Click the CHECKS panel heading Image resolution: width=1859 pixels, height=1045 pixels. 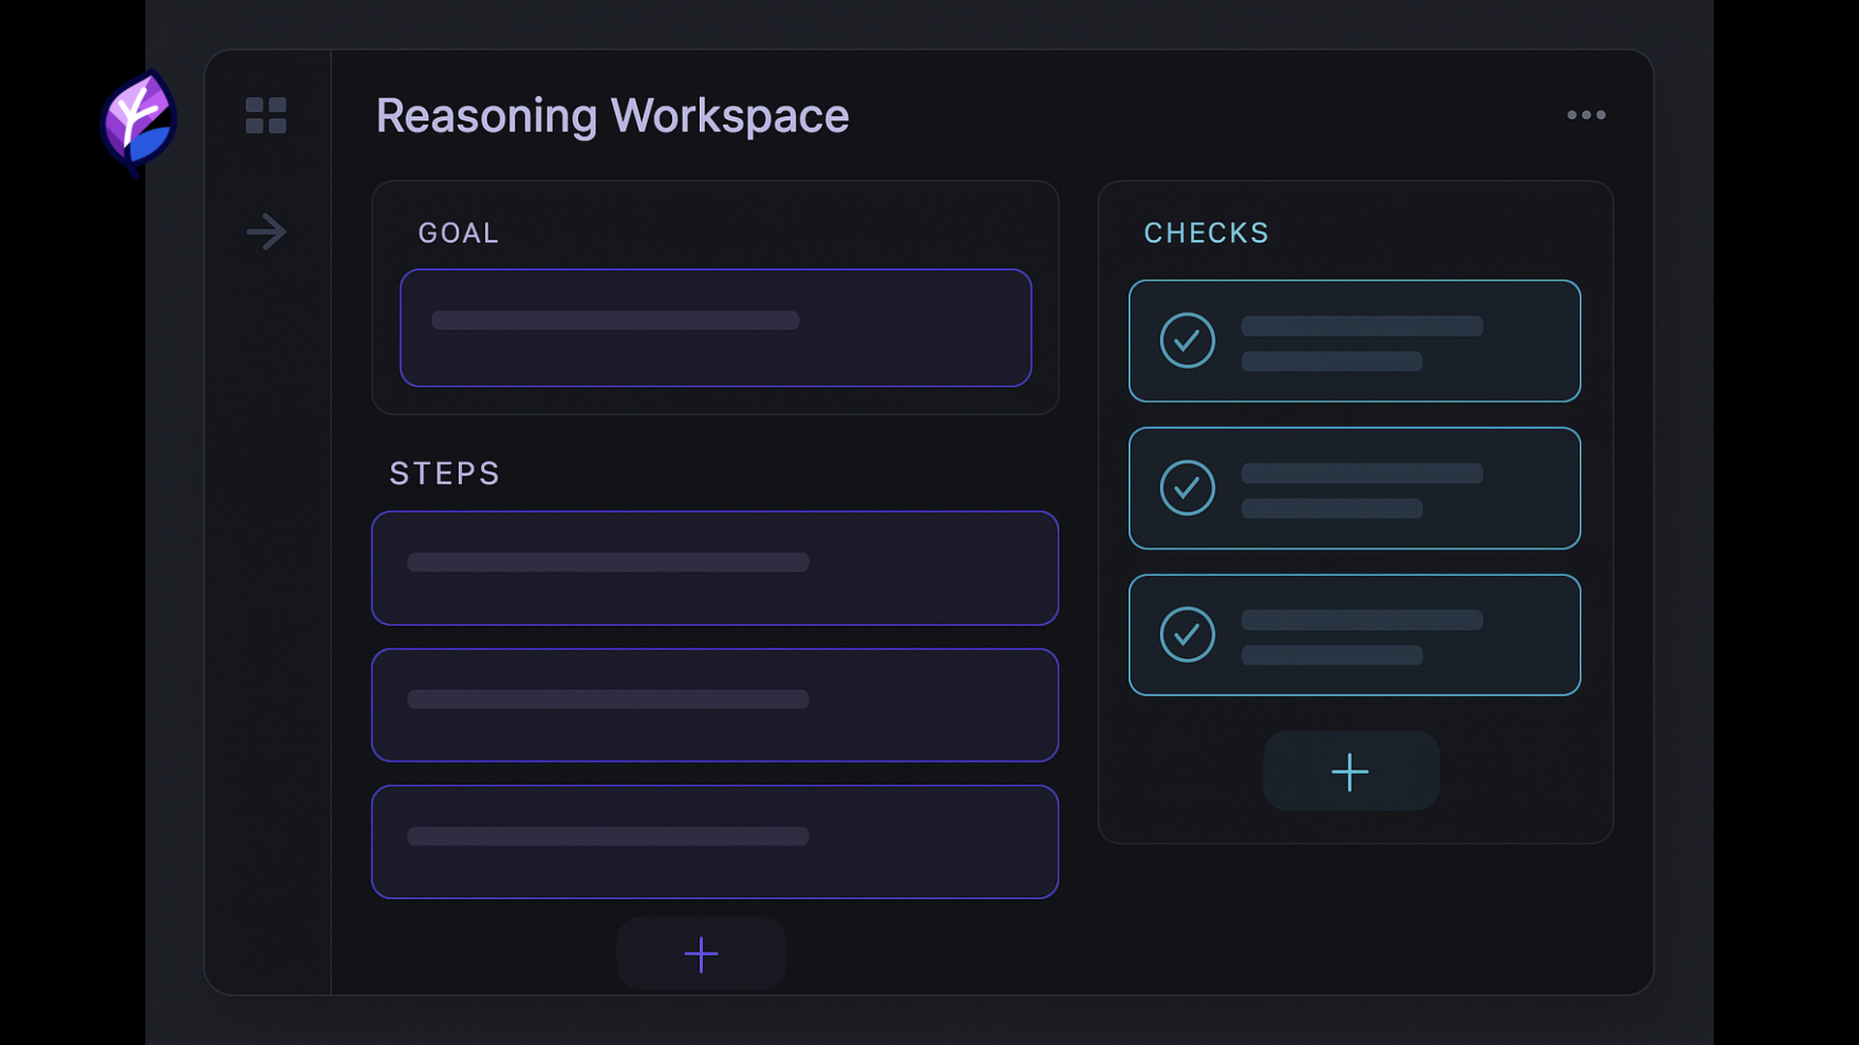[1205, 233]
